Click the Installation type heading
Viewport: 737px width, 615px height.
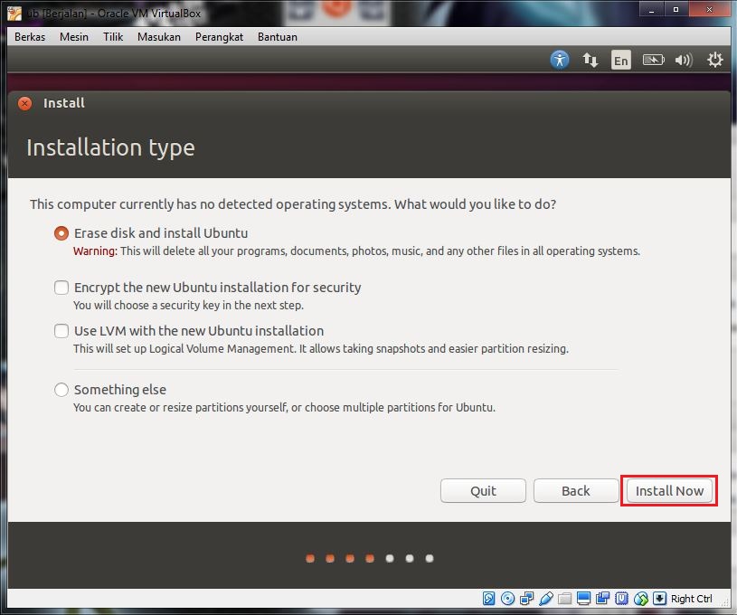click(x=110, y=147)
